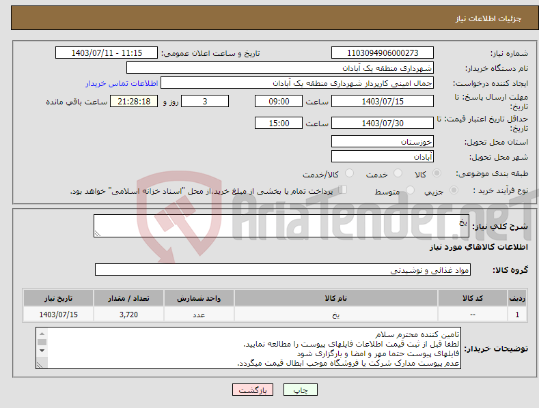
Task: Click the quantity cell 3,720
Action: point(128,315)
